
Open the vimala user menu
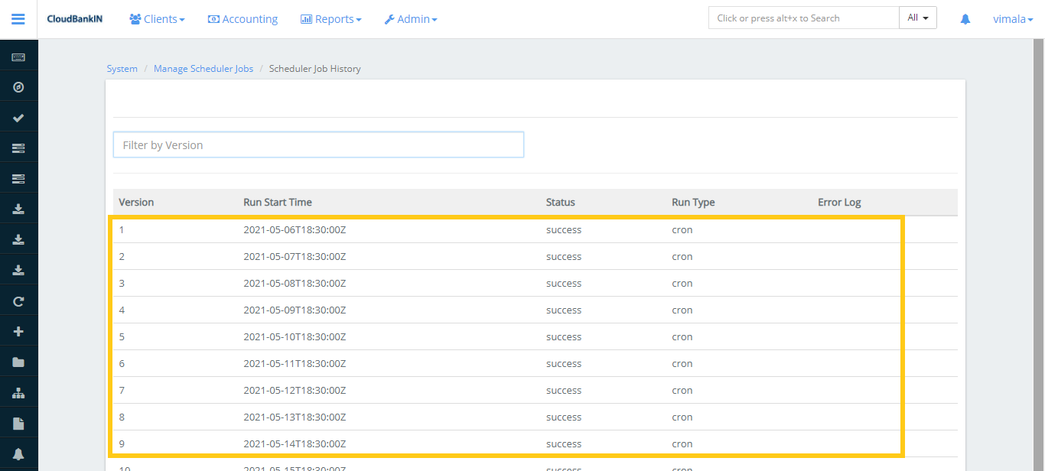coord(1012,19)
